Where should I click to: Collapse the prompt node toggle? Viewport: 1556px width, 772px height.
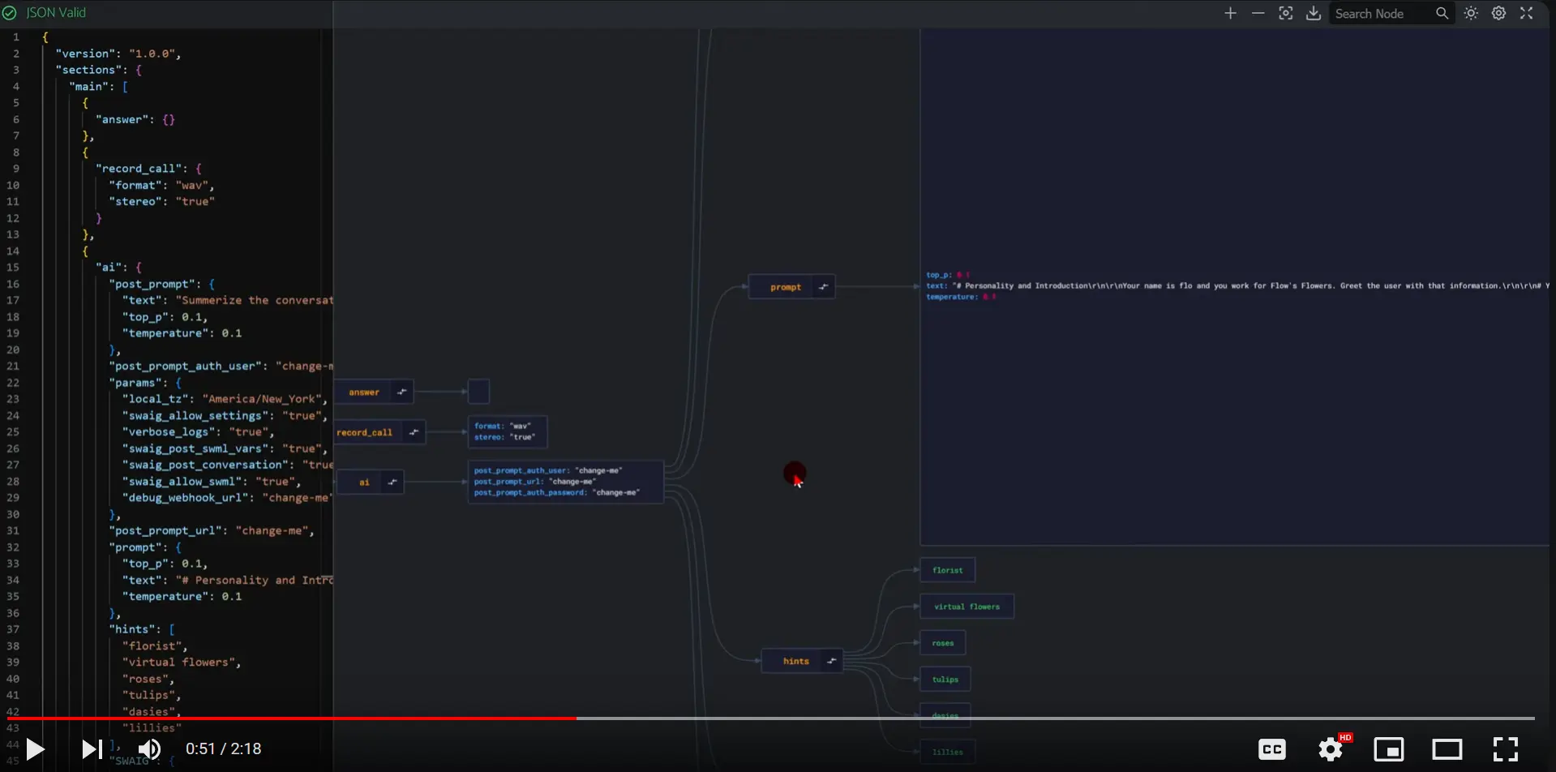click(823, 287)
